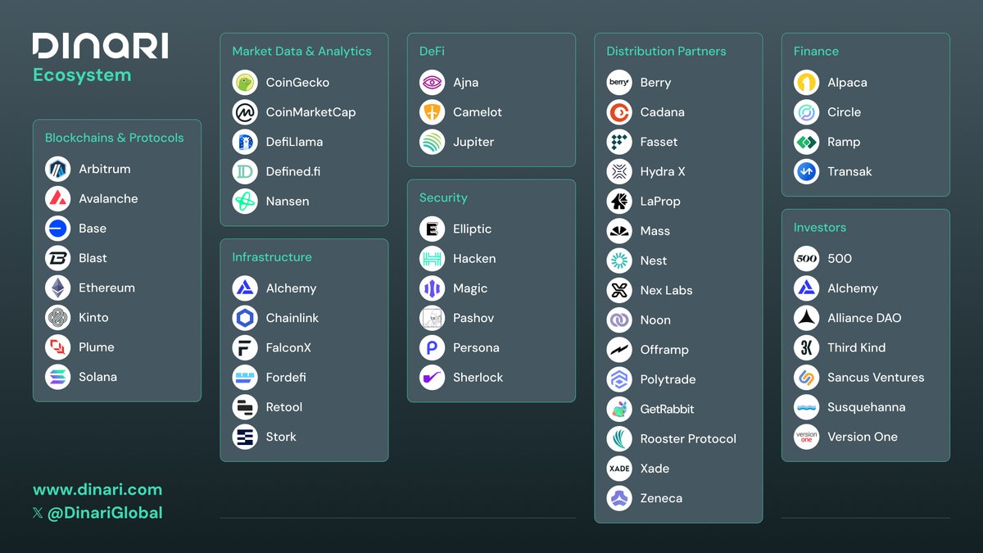Viewport: 983px width, 553px height.
Task: Click the Elliptic security icon
Action: coord(432,229)
